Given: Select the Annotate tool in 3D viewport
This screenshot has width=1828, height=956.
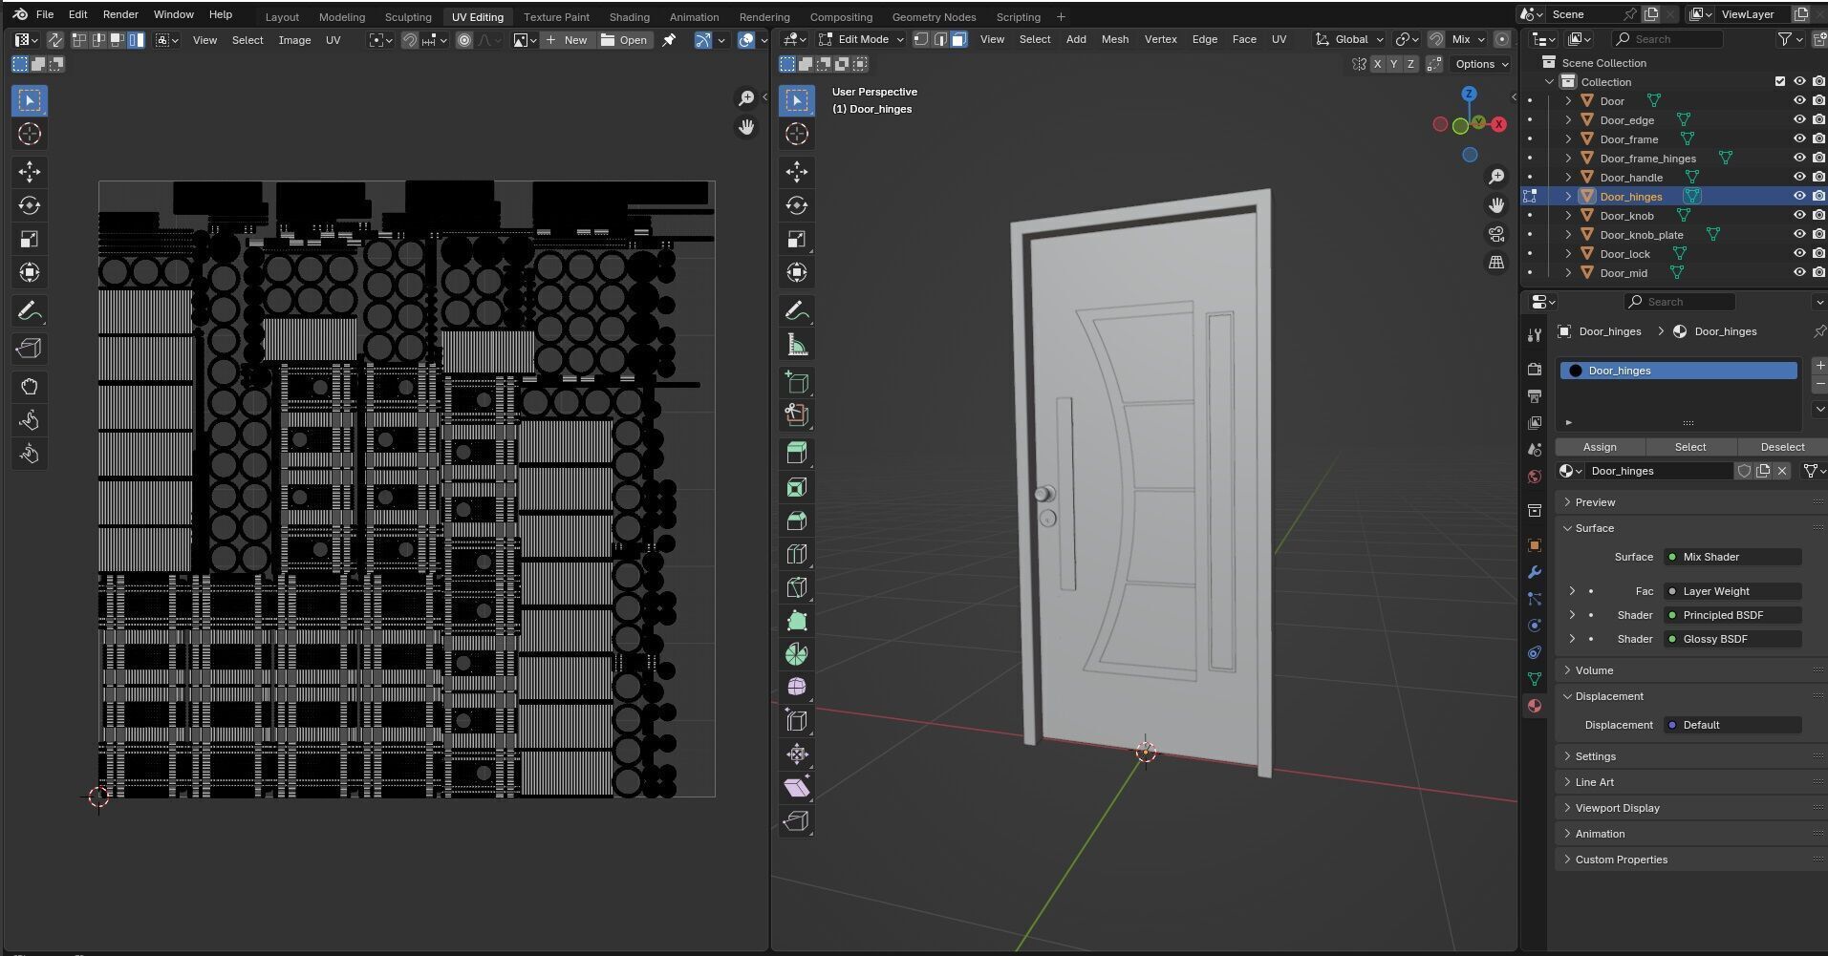Looking at the screenshot, I should [797, 310].
